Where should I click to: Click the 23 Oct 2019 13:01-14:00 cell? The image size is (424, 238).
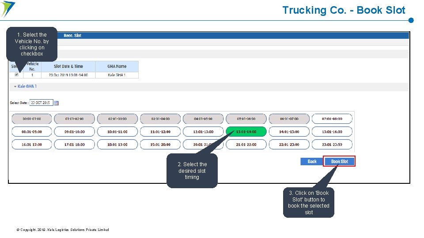coord(68,75)
